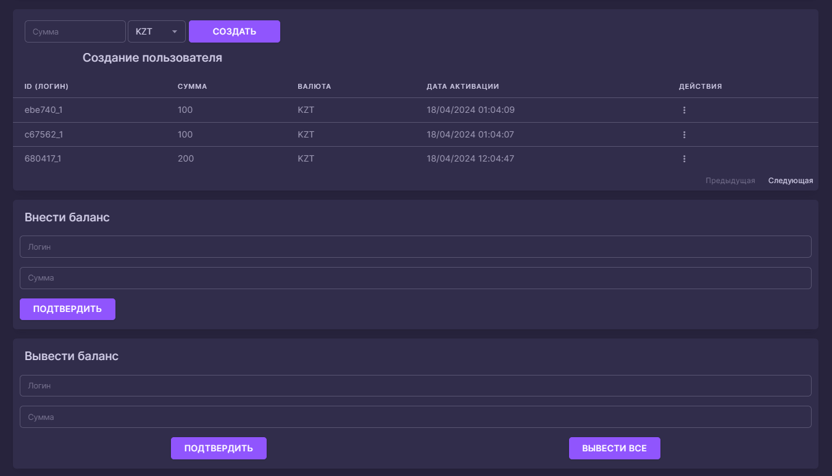Click the Предыдущая pagination link
The height and width of the screenshot is (476, 832).
click(x=730, y=181)
